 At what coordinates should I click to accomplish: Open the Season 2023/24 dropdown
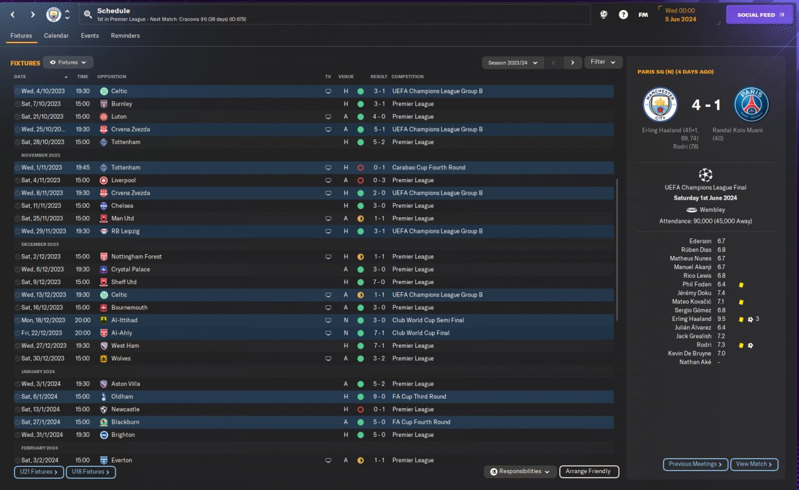pos(512,62)
